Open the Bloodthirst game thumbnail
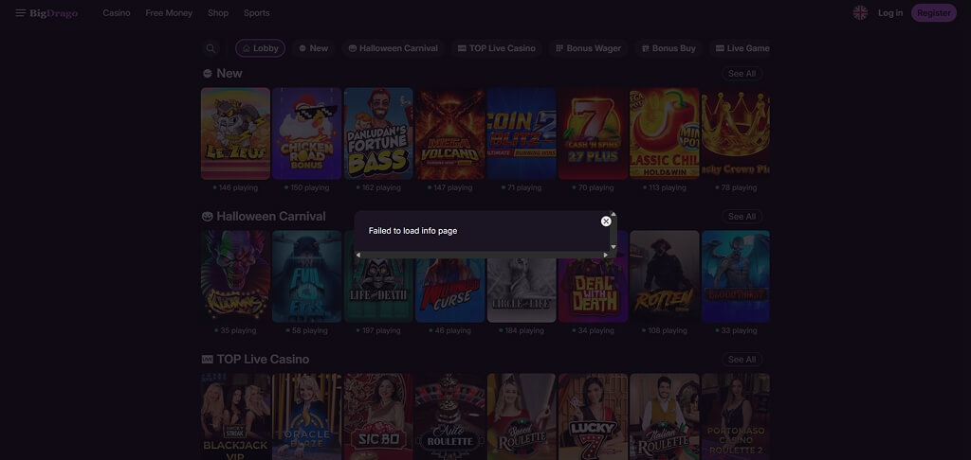Image resolution: width=971 pixels, height=460 pixels. pos(736,276)
